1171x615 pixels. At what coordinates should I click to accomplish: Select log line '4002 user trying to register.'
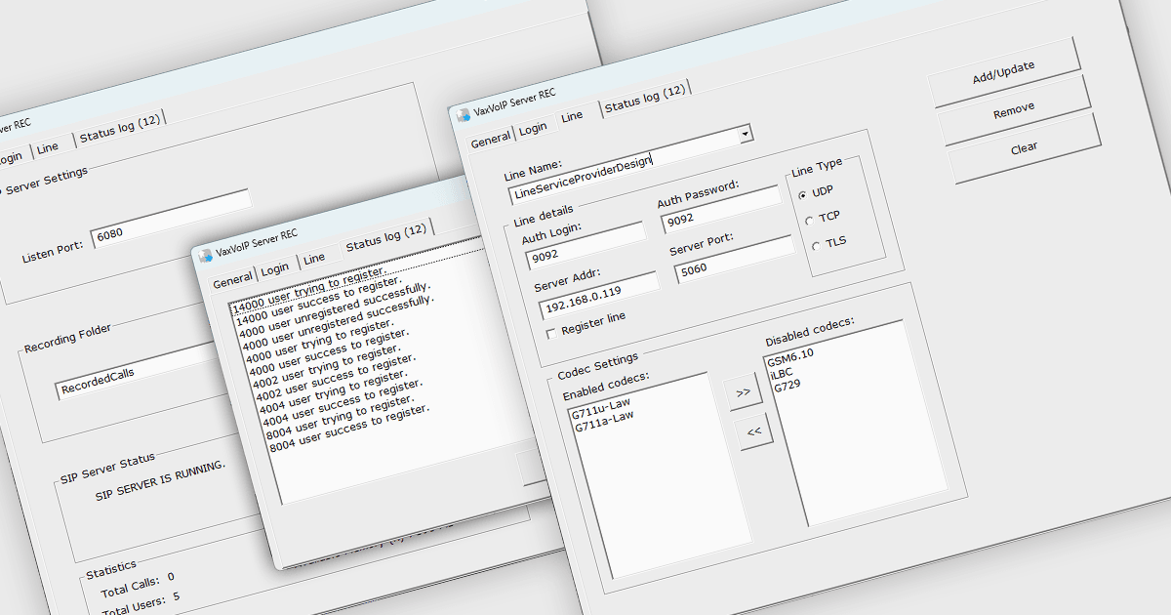click(328, 367)
